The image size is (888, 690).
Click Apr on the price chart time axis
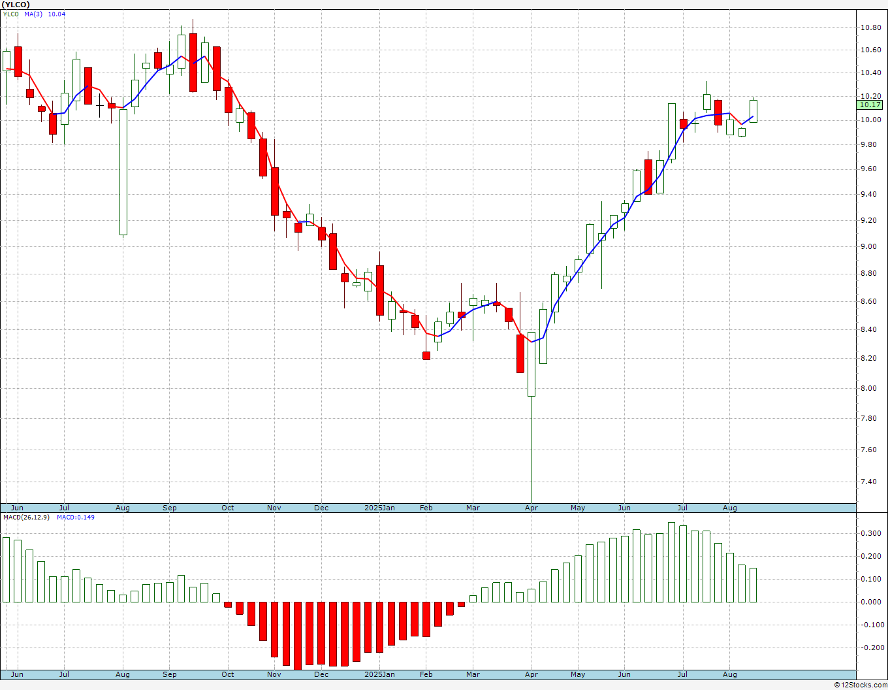coord(531,508)
